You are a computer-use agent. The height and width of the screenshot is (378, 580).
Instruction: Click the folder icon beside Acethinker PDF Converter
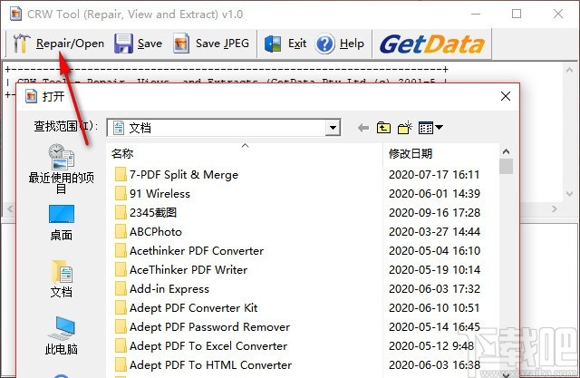click(x=121, y=250)
